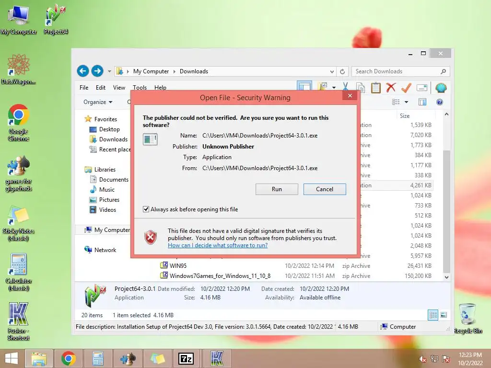The height and width of the screenshot is (368, 491).
Task: Click the Rename toolbar icon
Action: (422, 88)
